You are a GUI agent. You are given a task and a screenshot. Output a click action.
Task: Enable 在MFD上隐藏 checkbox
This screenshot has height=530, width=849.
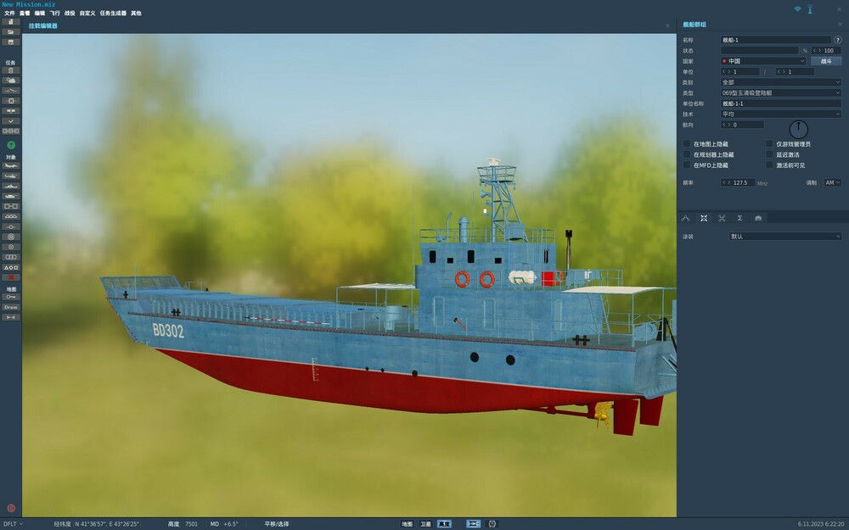[687, 165]
